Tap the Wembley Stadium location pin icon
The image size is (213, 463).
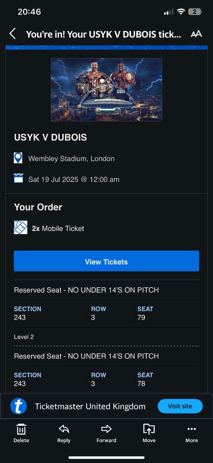[18, 158]
